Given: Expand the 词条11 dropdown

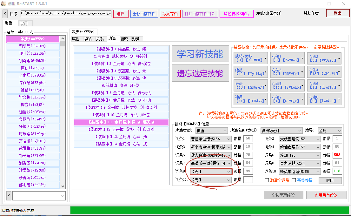Looking at the screenshot, I should 210,180.
